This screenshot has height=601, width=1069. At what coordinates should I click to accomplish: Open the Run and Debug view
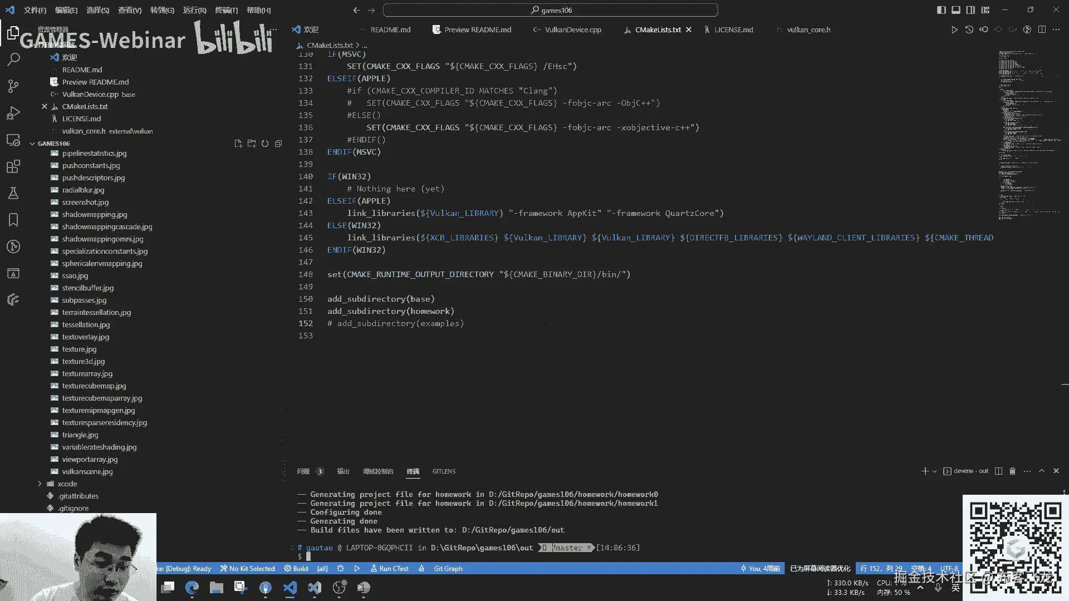click(x=13, y=113)
